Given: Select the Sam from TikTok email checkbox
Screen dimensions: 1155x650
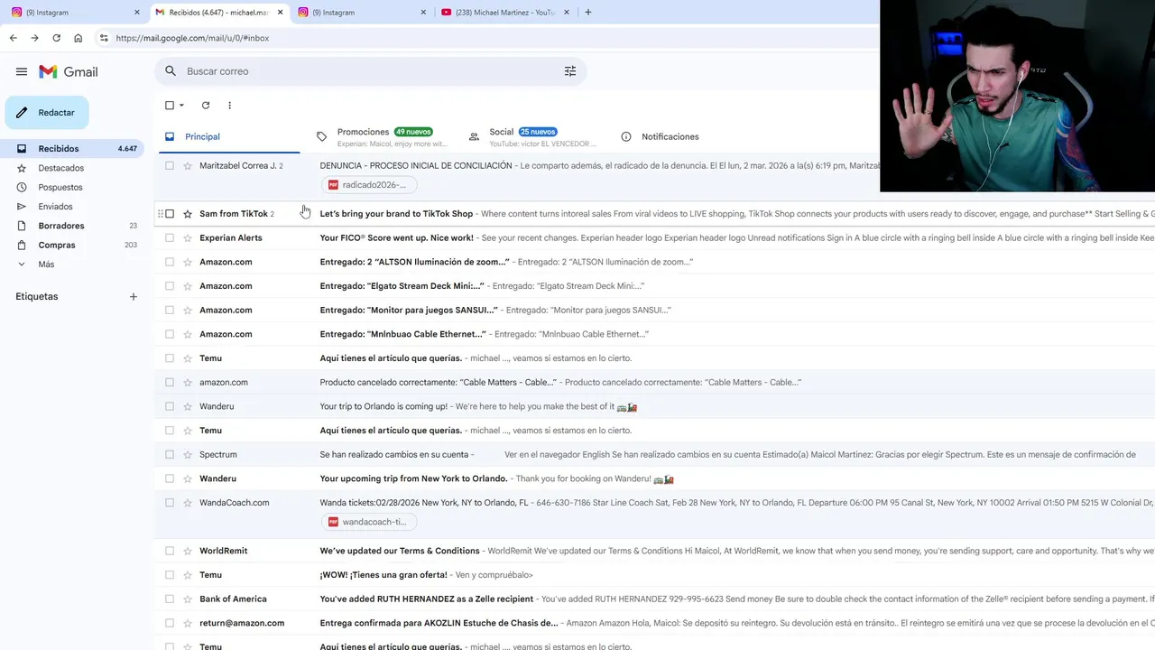Looking at the screenshot, I should [169, 214].
